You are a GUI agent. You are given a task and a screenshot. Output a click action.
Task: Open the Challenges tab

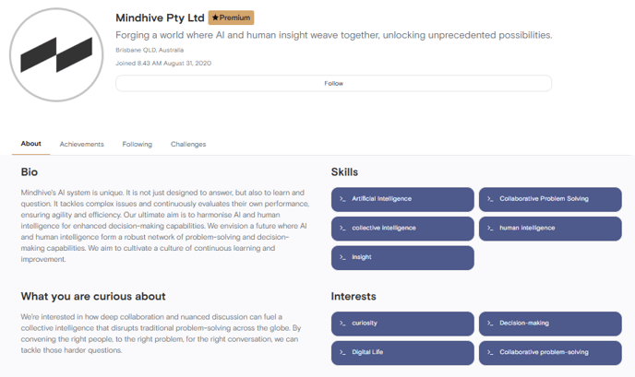[x=188, y=144]
